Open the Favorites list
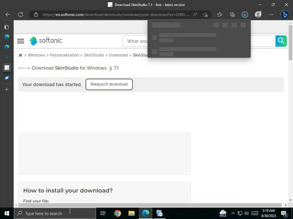 point(220,15)
